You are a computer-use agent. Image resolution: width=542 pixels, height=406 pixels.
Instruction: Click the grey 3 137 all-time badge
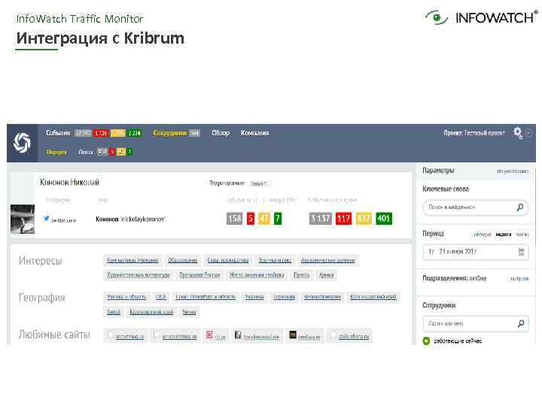320,218
